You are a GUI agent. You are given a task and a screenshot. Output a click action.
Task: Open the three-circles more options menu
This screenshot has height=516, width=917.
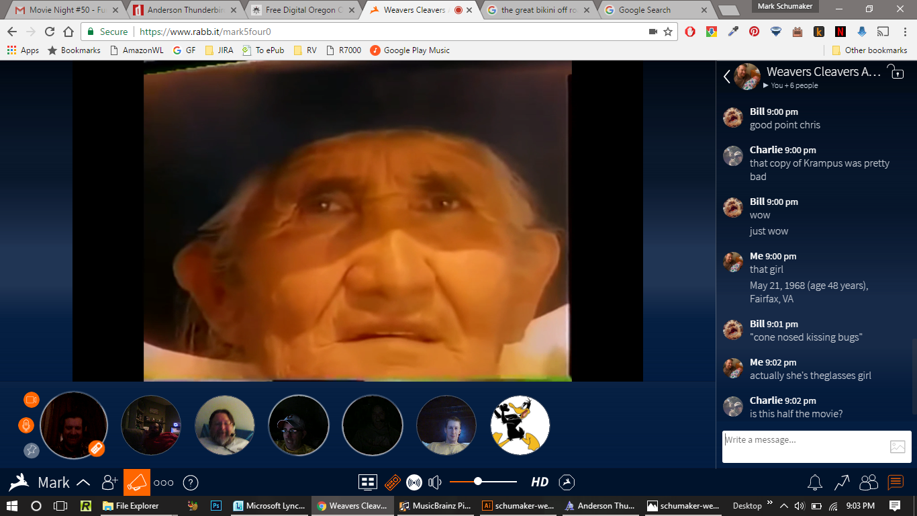164,482
